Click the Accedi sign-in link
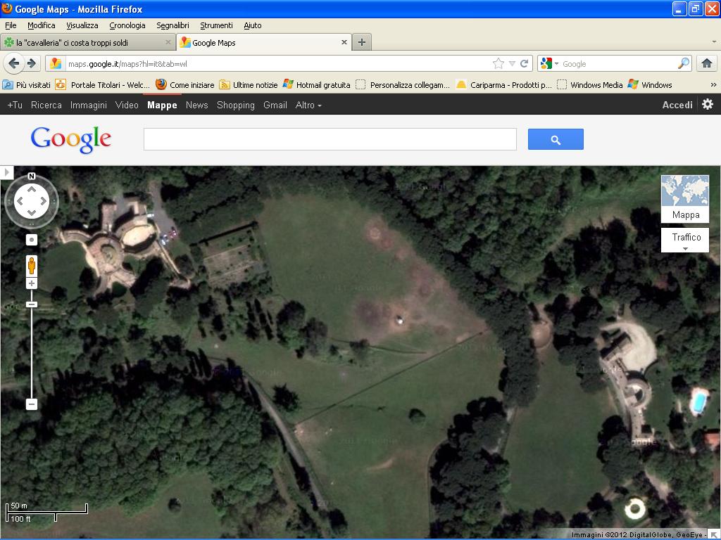The width and height of the screenshot is (721, 540). (x=677, y=105)
